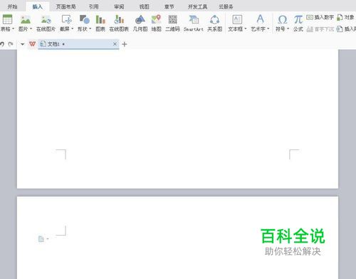Close the 文档1 document tab
This screenshot has width=356, height=279.
[115, 44]
